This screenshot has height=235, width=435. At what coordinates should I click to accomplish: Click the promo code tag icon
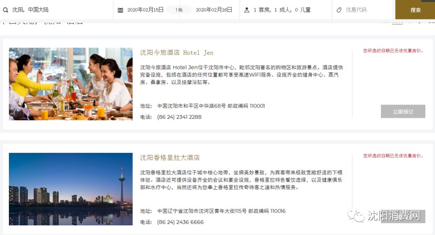pos(339,10)
